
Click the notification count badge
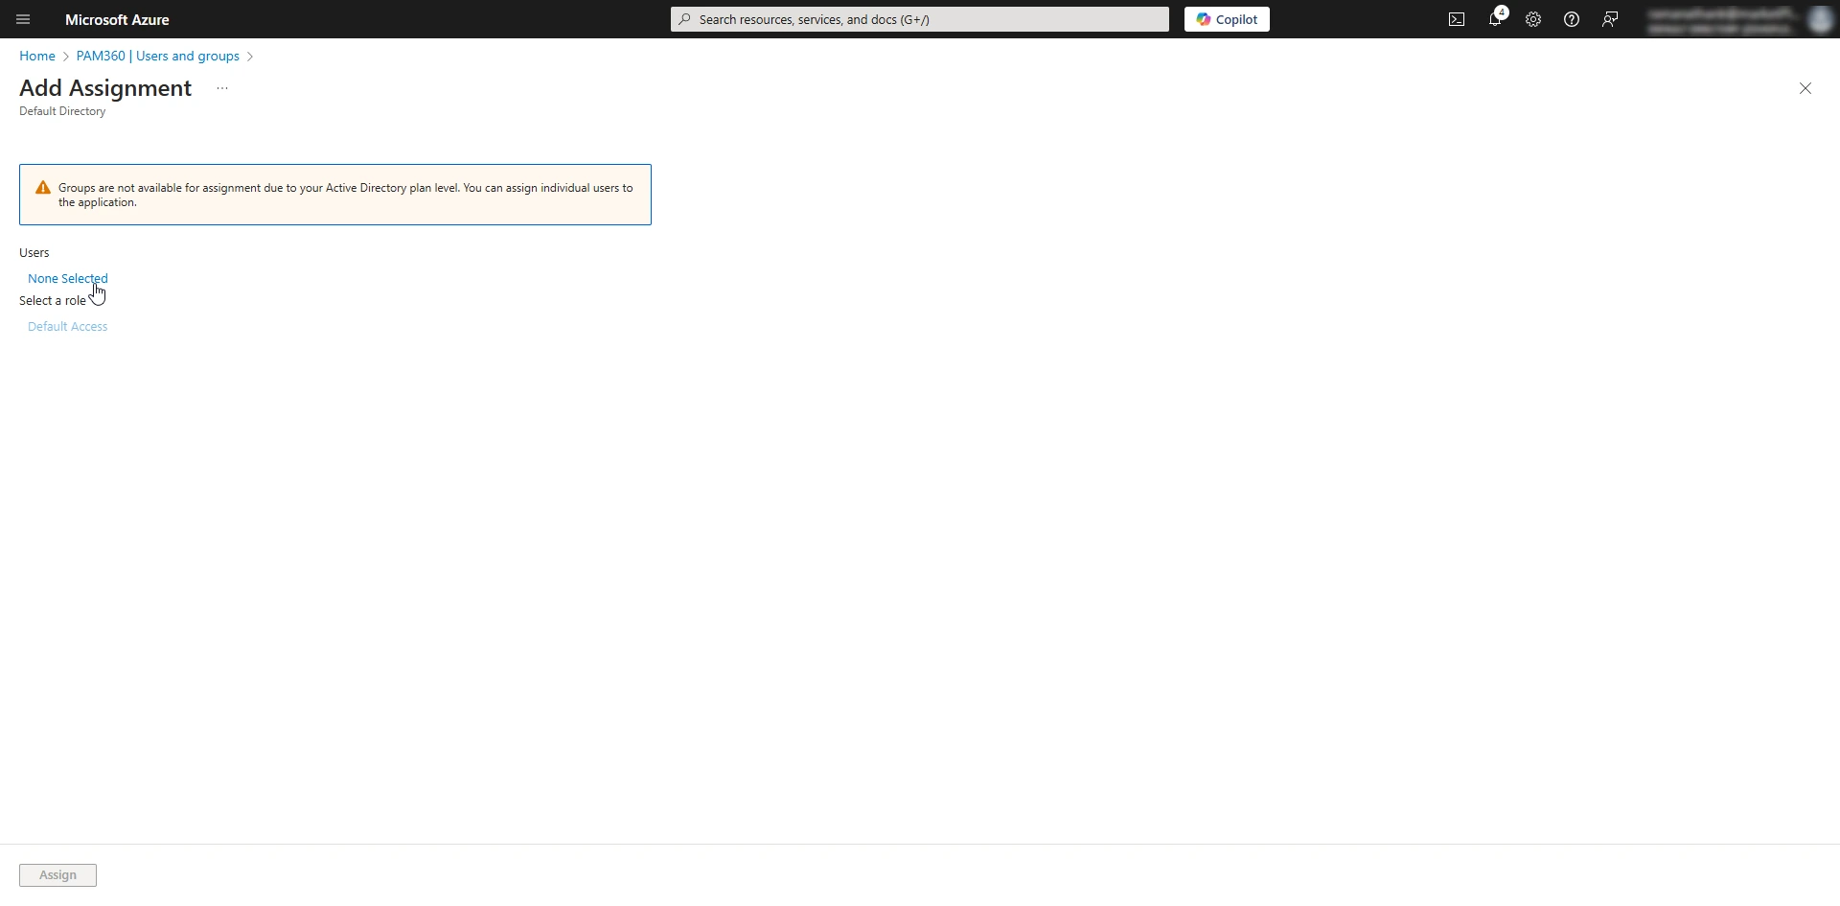pyautogui.click(x=1502, y=12)
